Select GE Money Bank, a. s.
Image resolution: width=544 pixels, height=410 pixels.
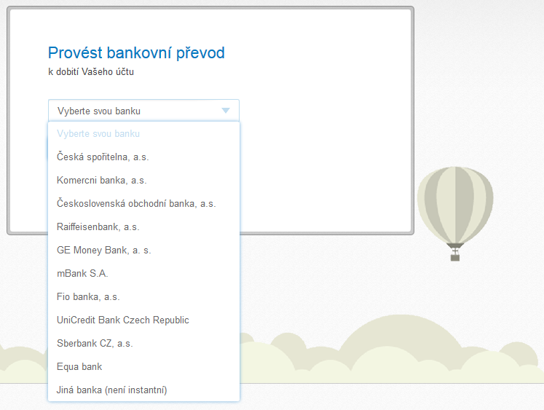pyautogui.click(x=143, y=250)
